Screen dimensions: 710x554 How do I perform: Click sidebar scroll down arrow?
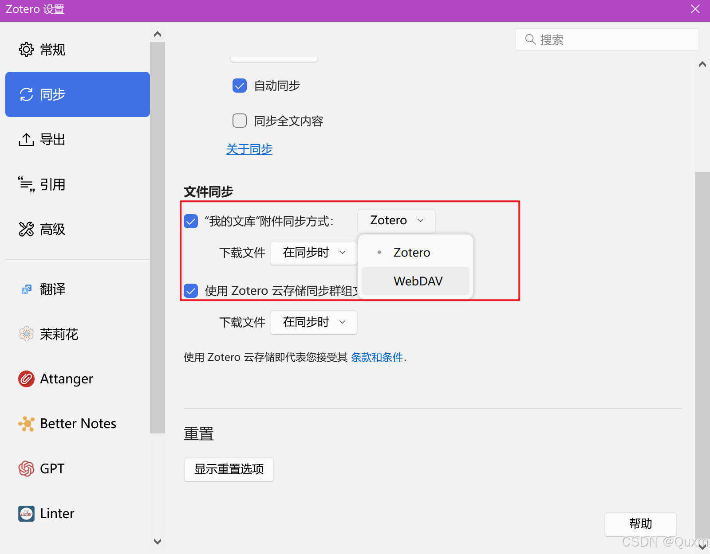(157, 541)
